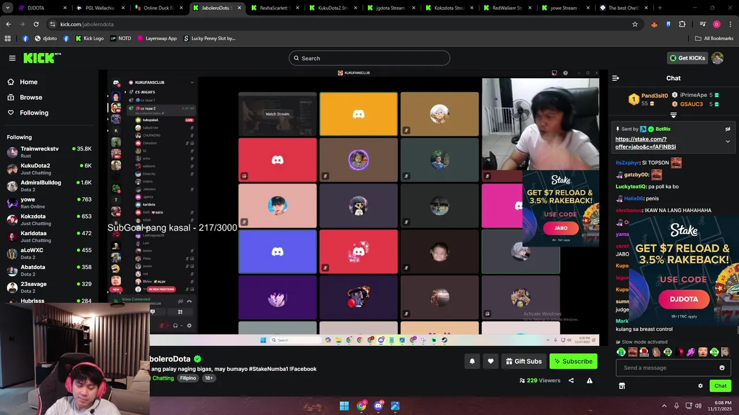Open the user profile avatar menu
The width and height of the screenshot is (739, 415).
(x=718, y=58)
